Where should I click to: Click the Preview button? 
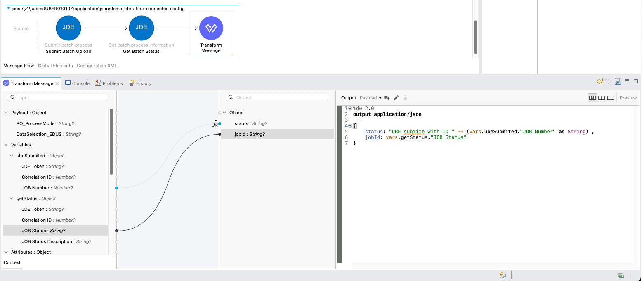coord(628,98)
